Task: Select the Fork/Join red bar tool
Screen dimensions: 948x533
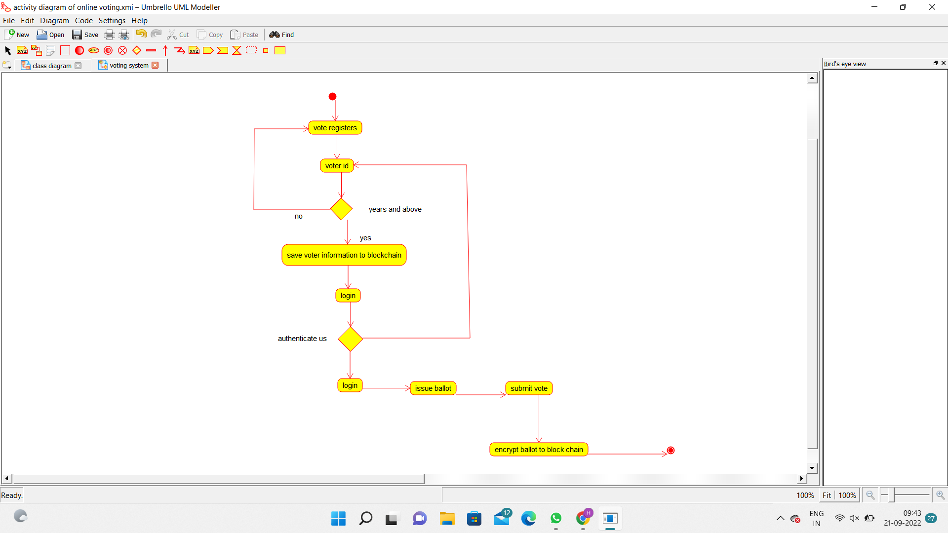Action: [x=151, y=50]
